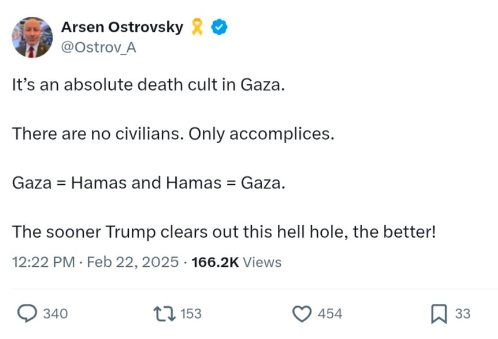The width and height of the screenshot is (498, 339).
Task: Click the Feb 22, 2025 date
Action: coord(133,262)
